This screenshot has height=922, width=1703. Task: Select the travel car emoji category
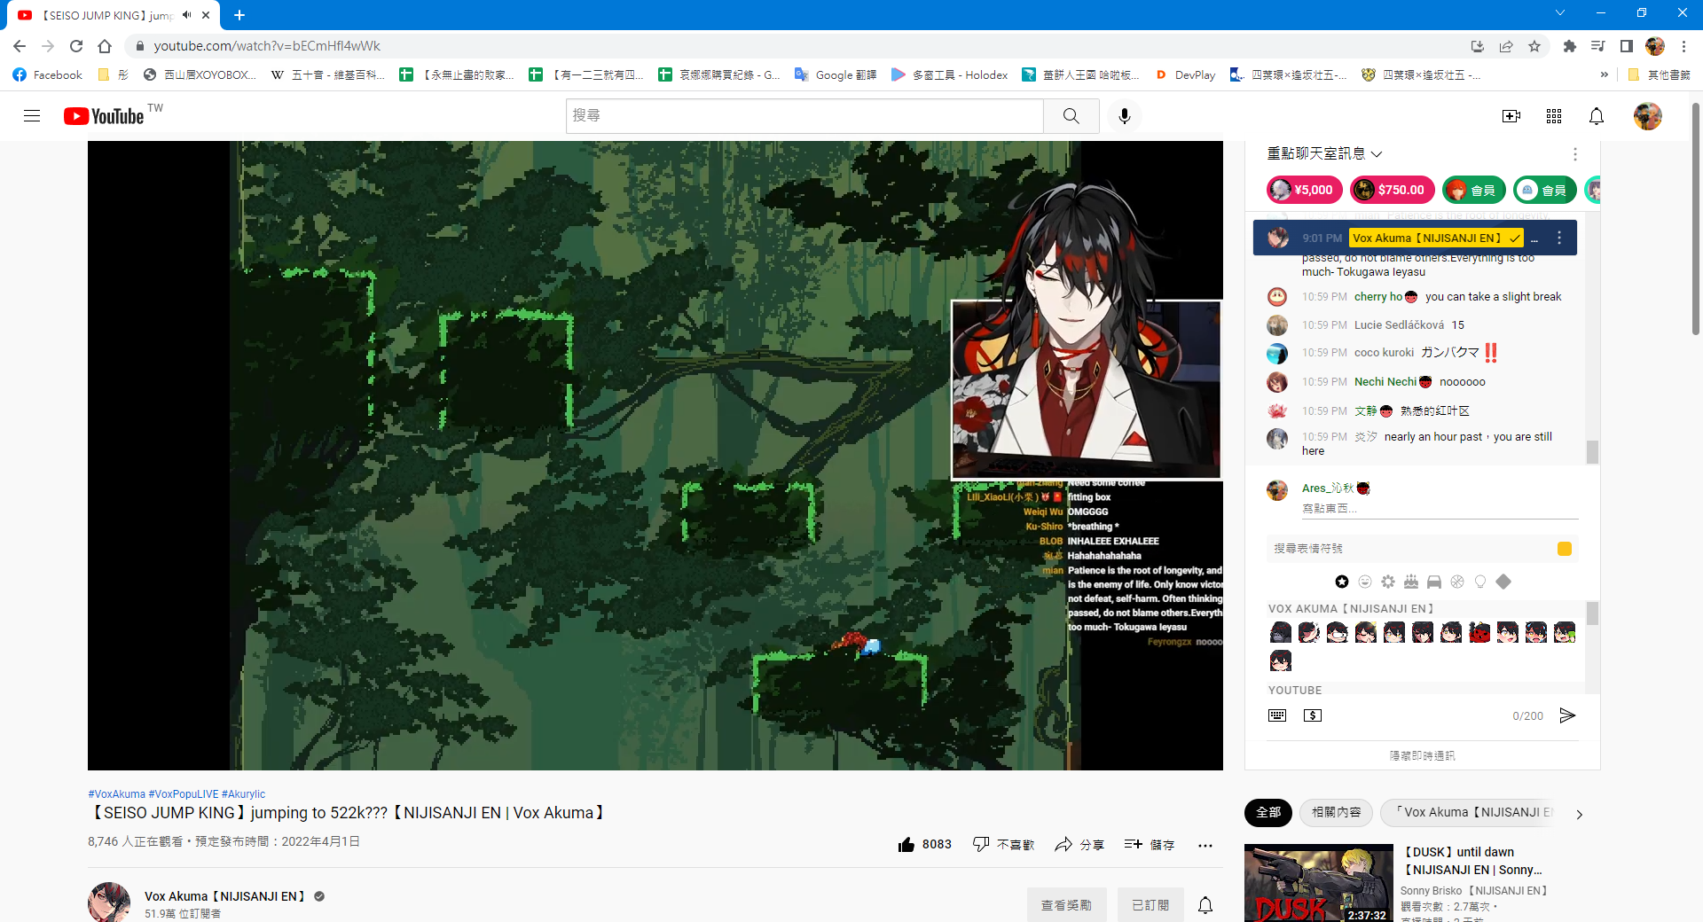[1434, 582]
